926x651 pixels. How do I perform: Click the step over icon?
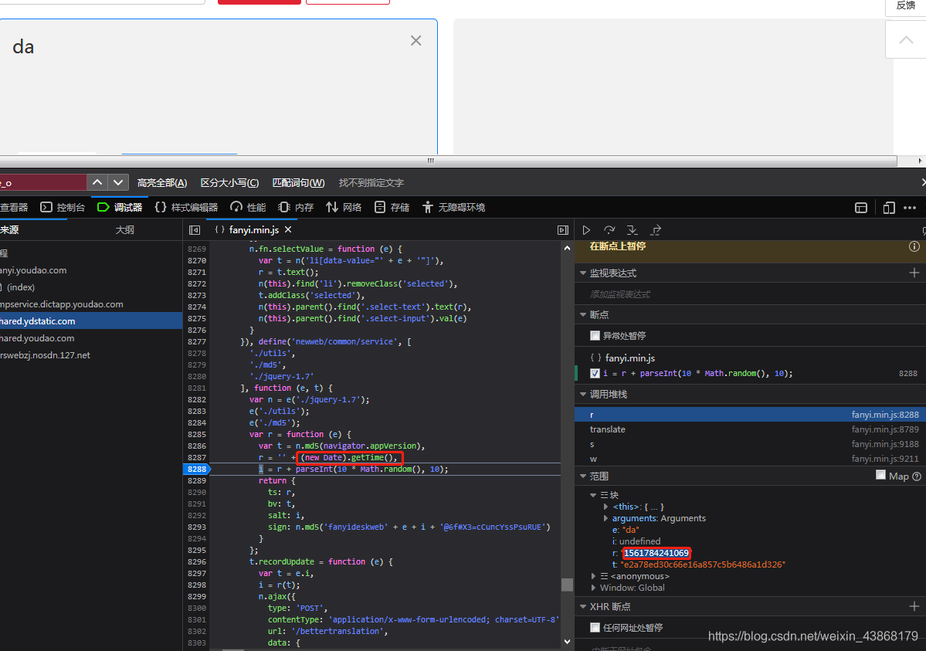click(609, 230)
